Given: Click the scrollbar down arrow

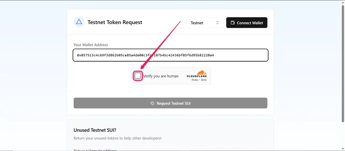Looking at the screenshot, I should click(343, 149).
